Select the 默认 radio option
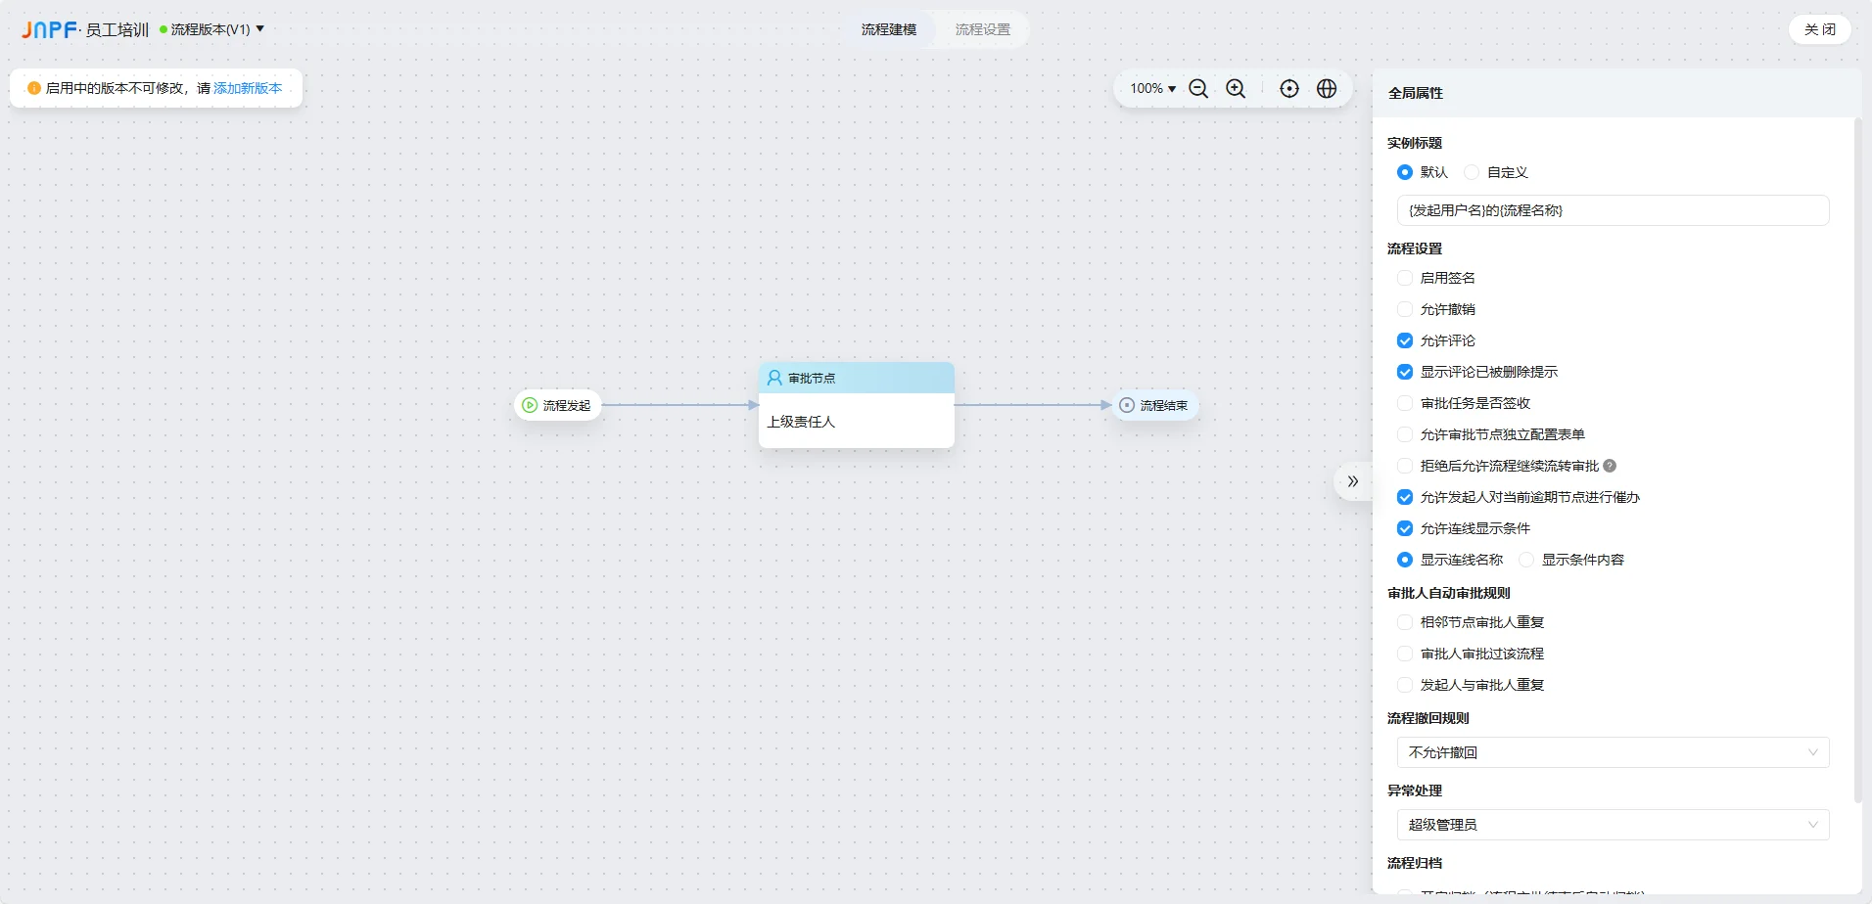This screenshot has height=904, width=1872. click(x=1405, y=172)
